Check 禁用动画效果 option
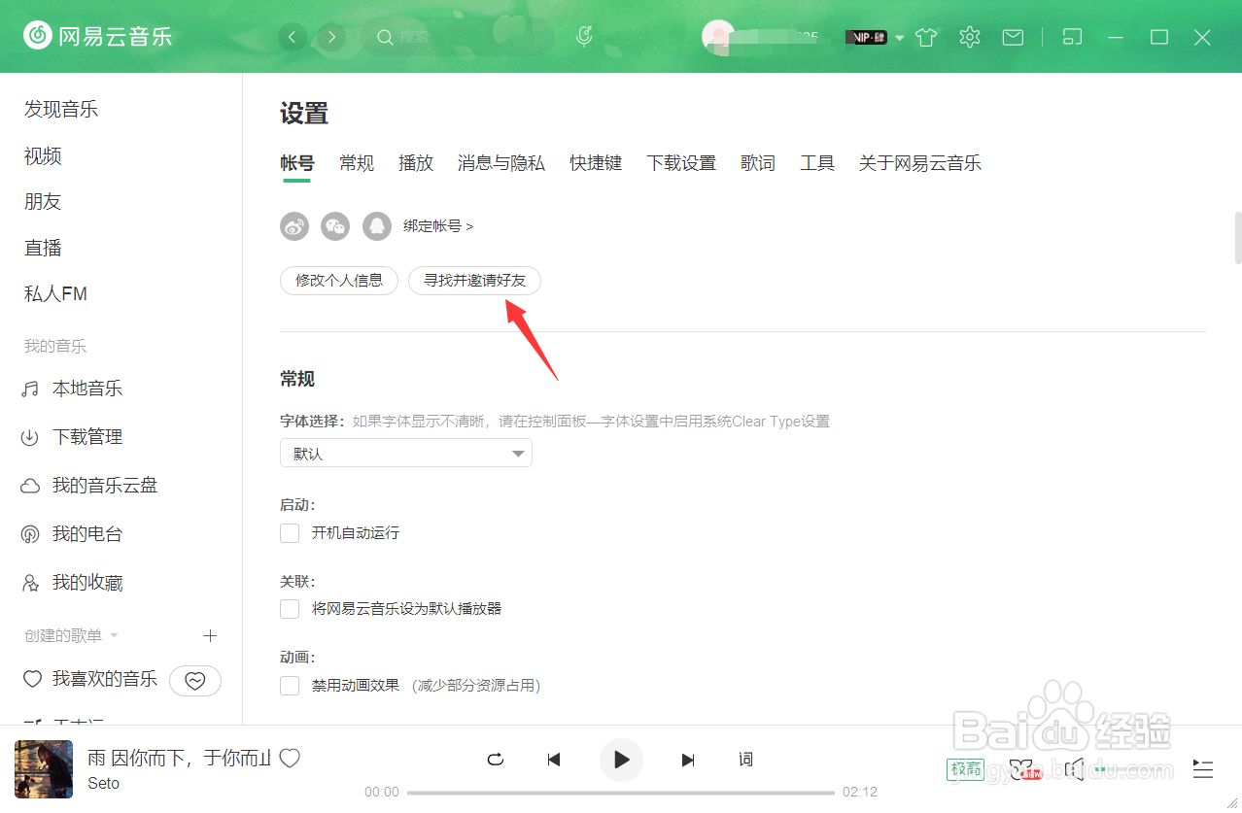 coord(290,686)
